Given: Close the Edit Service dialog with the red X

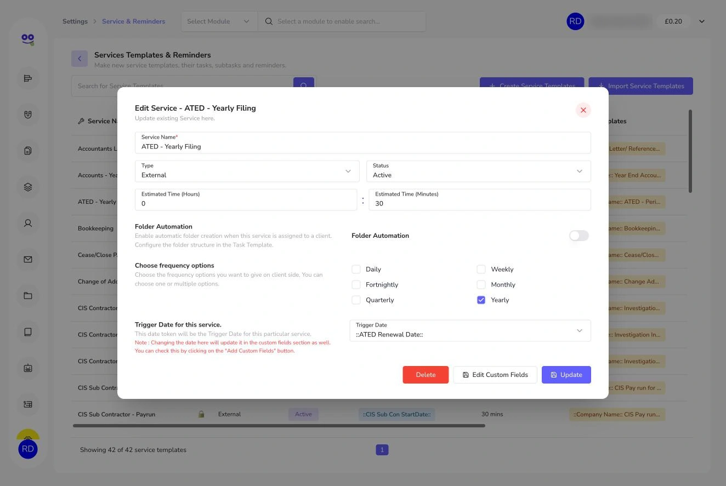Looking at the screenshot, I should (583, 110).
